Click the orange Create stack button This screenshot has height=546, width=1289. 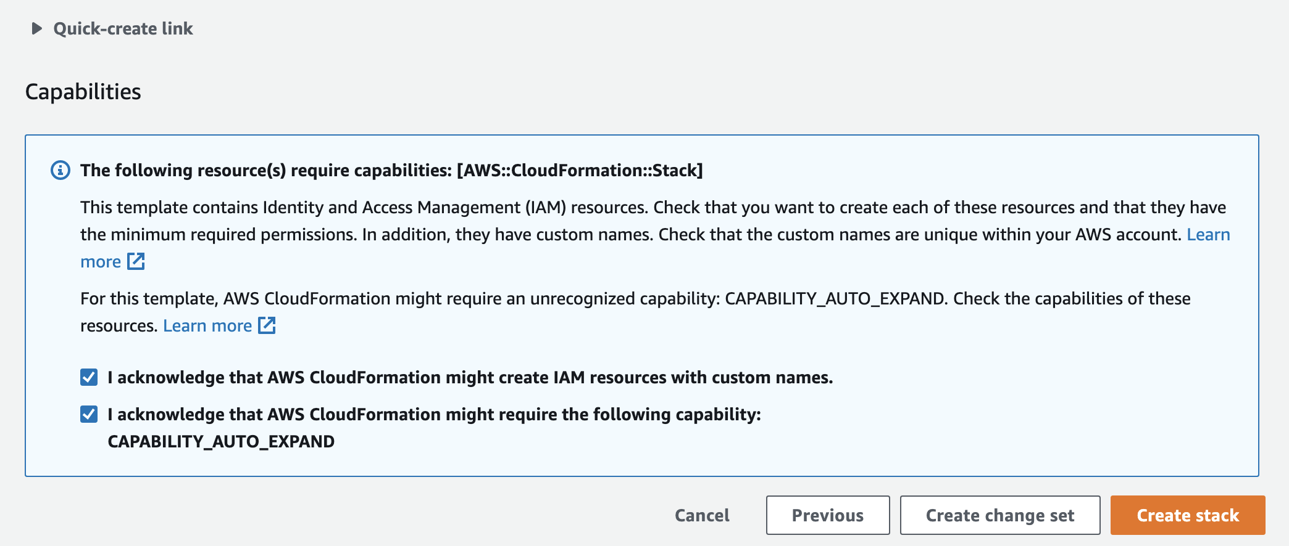point(1188,515)
